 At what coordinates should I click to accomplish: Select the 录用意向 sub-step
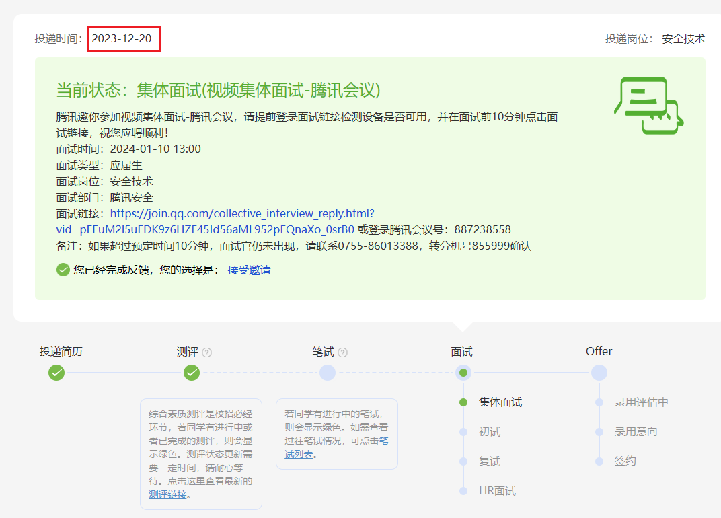[636, 431]
